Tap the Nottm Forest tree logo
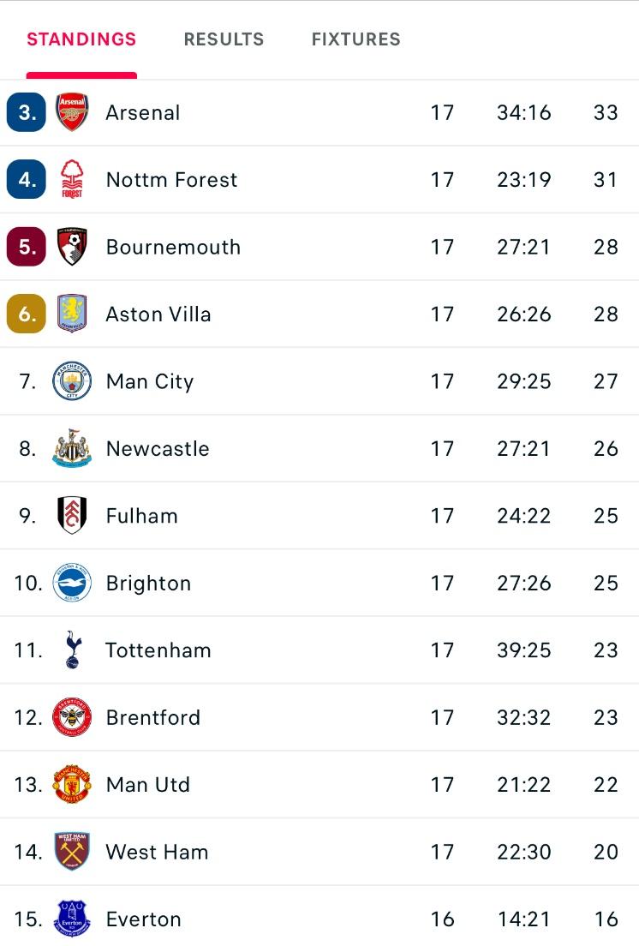Viewport: 639px width, 946px height. [72, 179]
